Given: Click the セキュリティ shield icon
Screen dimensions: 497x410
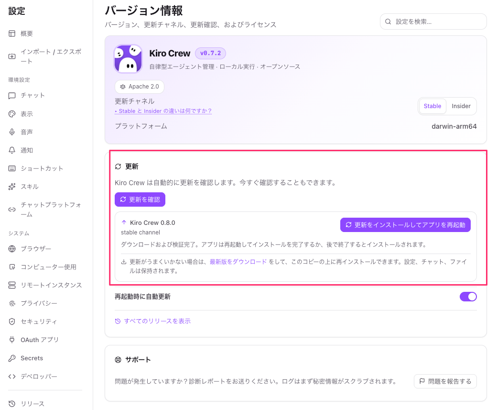Looking at the screenshot, I should [x=12, y=321].
